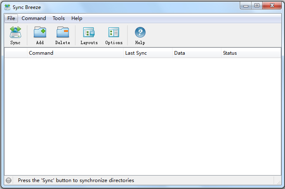Click the Sync toolbar icon

15,35
